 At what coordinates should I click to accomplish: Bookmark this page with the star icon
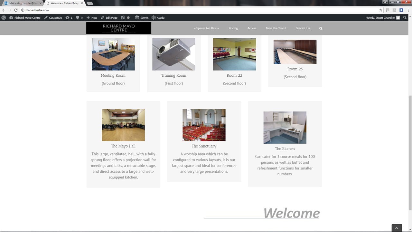(380, 10)
